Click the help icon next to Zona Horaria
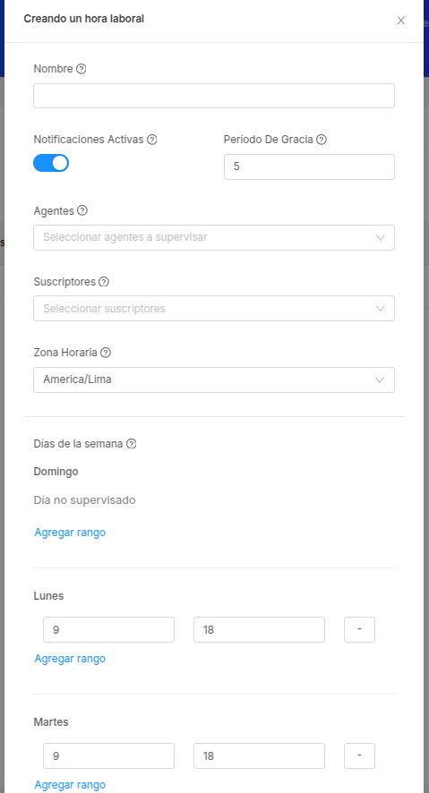429x793 pixels. (x=105, y=353)
